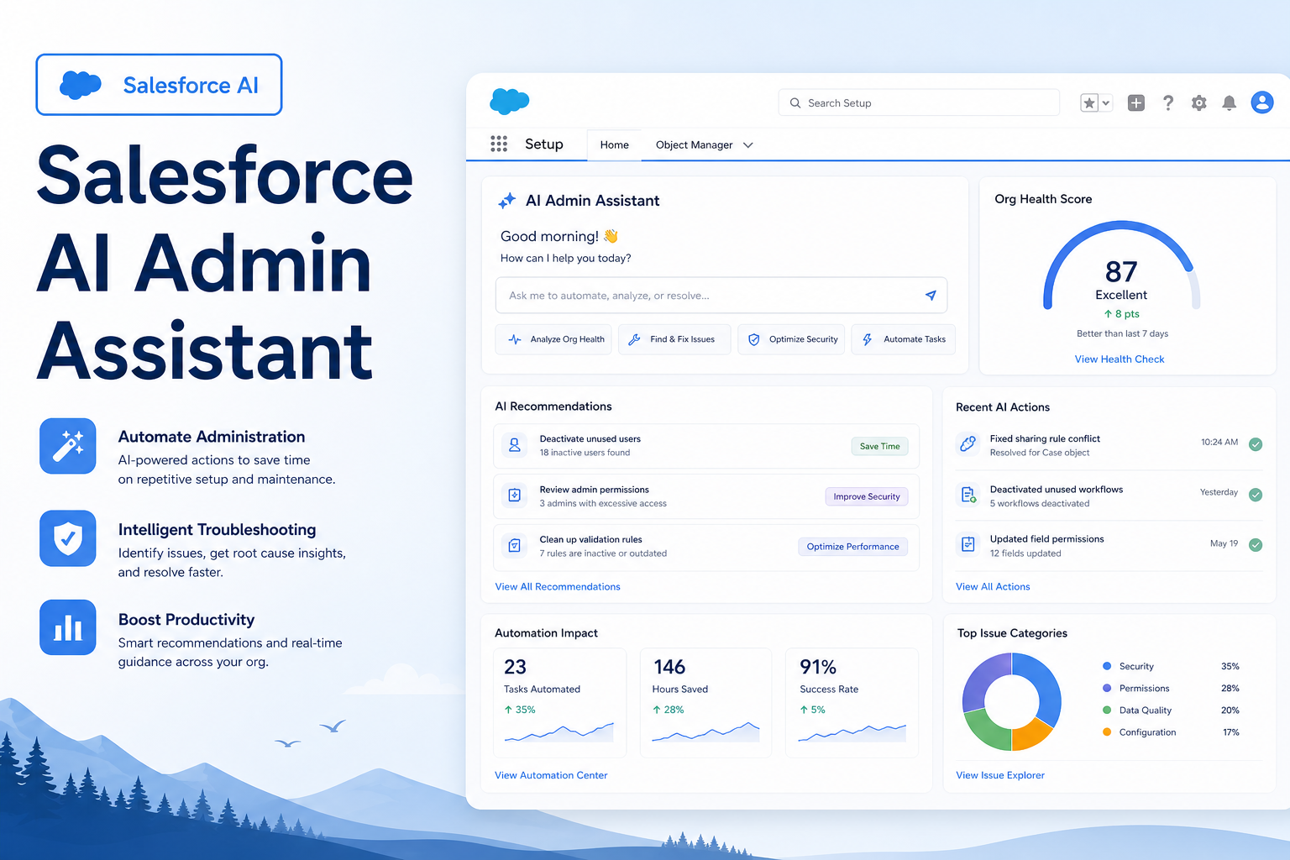Image resolution: width=1290 pixels, height=860 pixels.
Task: Click the green check for Yesterday's action
Action: click(x=1256, y=495)
